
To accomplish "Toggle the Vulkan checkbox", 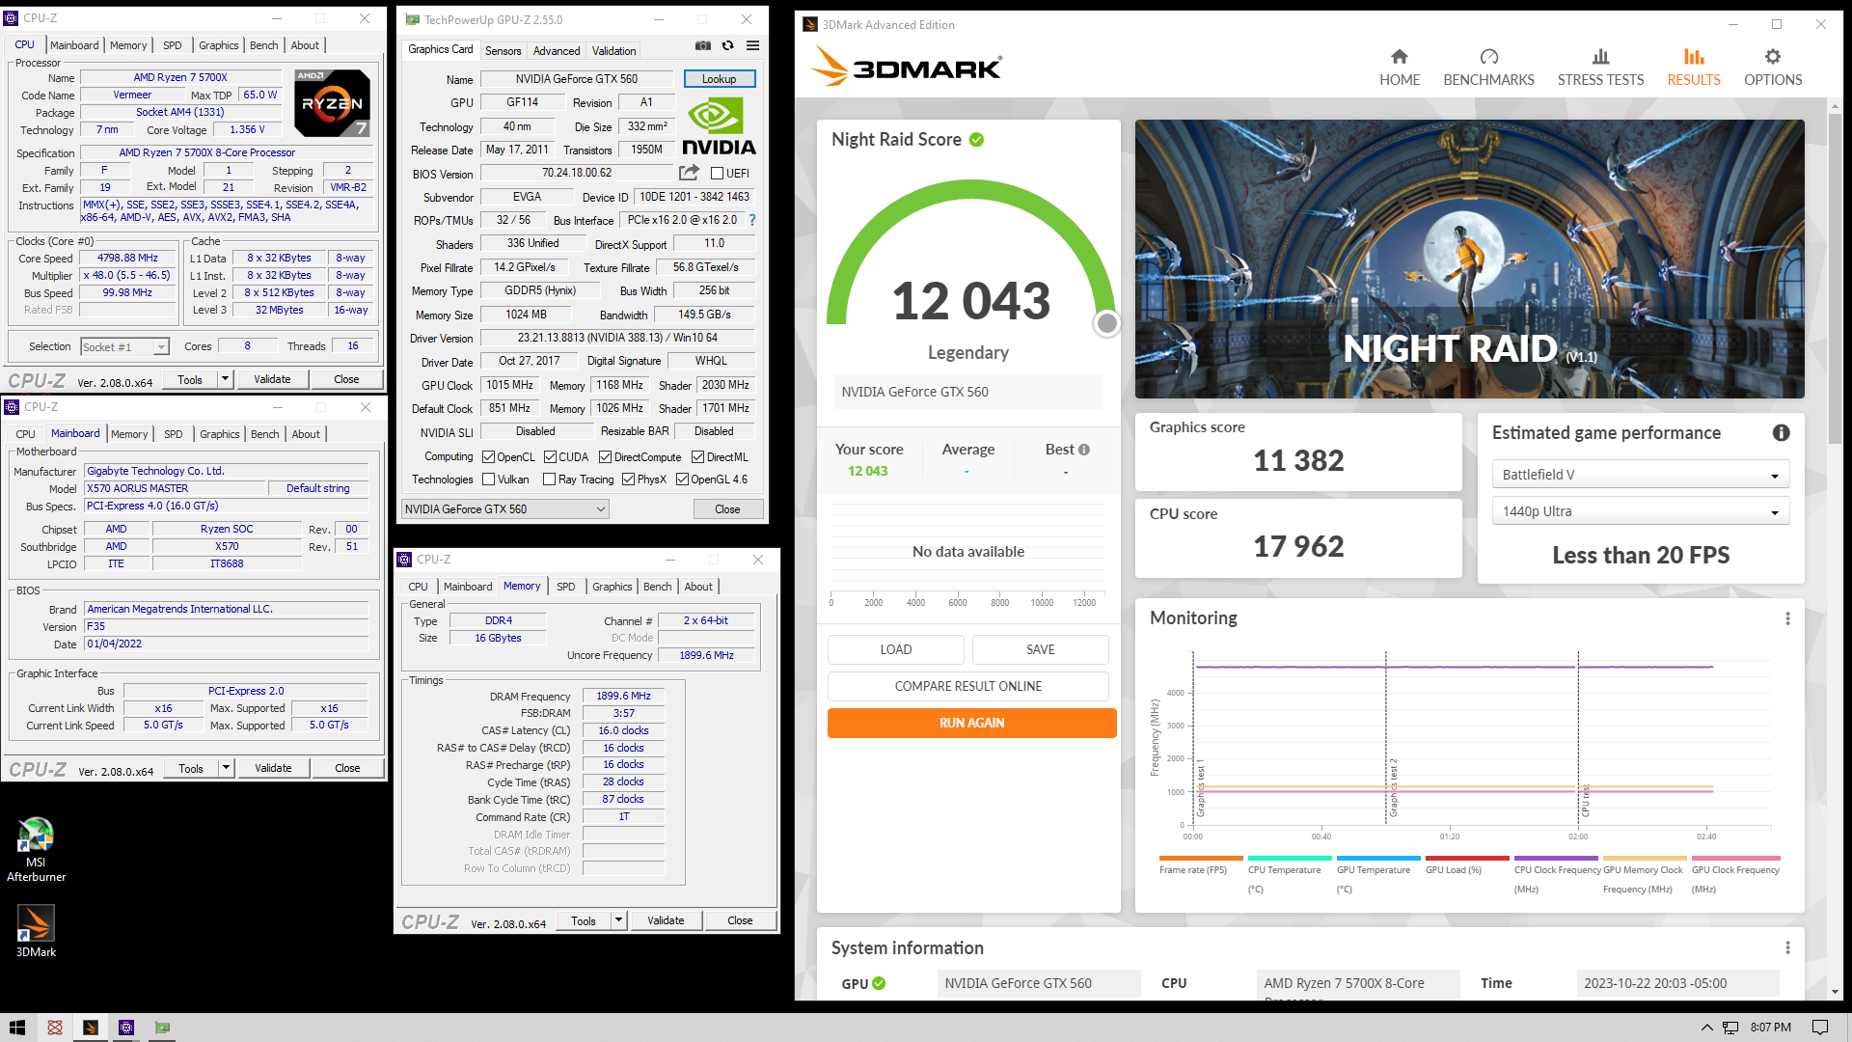I will coord(488,480).
